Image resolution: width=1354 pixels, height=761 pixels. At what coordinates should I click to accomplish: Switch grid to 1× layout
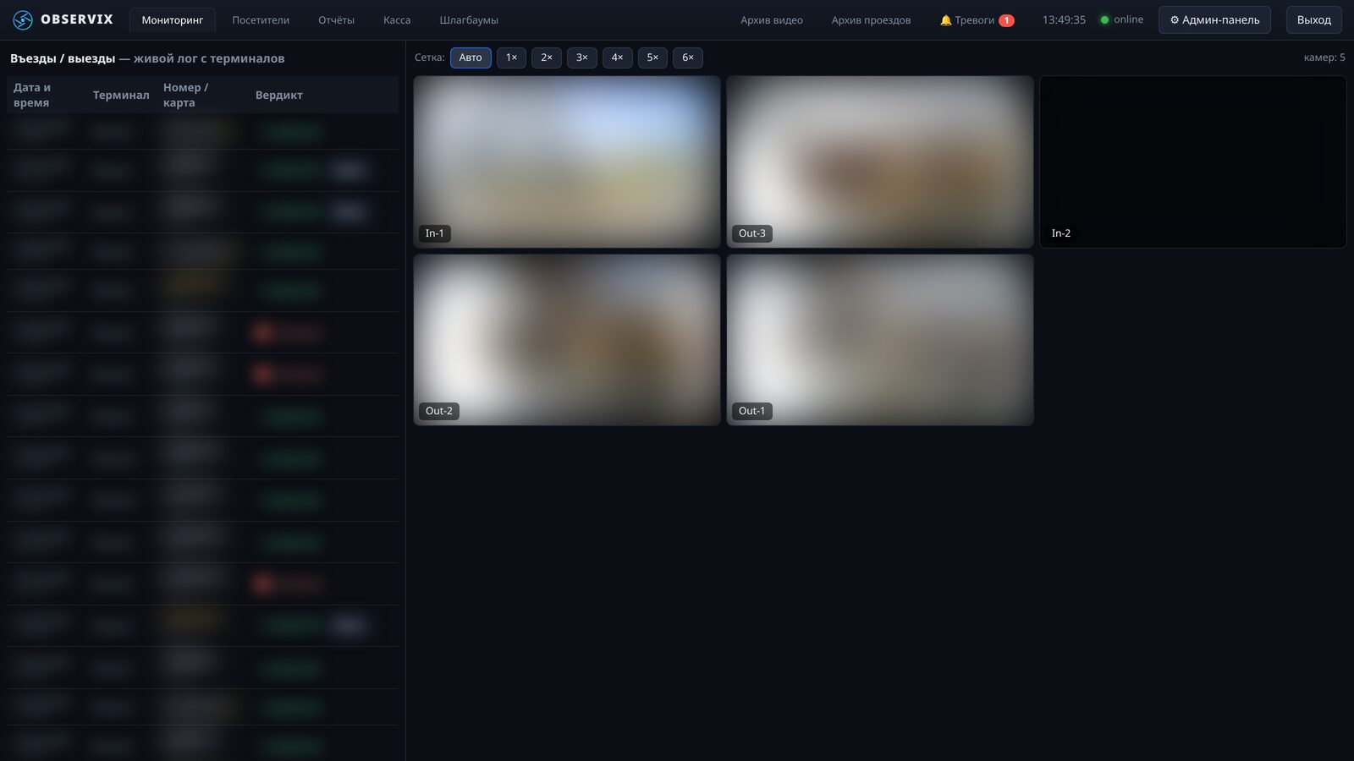[511, 57]
